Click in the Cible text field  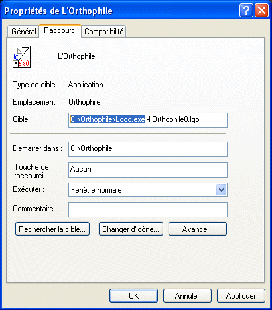click(148, 120)
